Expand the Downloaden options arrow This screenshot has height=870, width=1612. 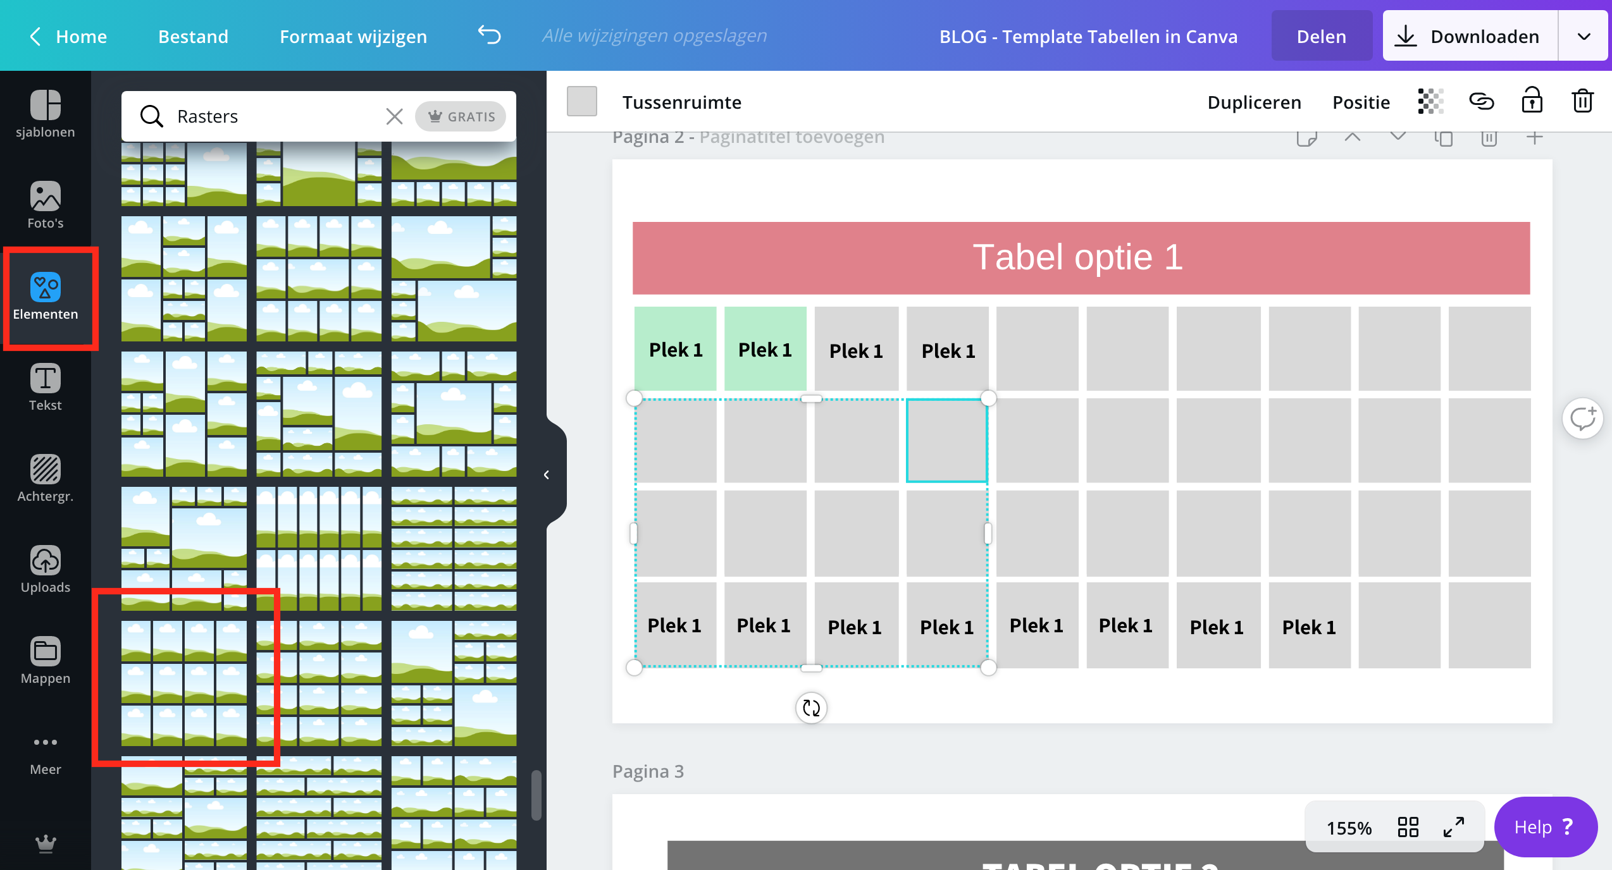1584,36
